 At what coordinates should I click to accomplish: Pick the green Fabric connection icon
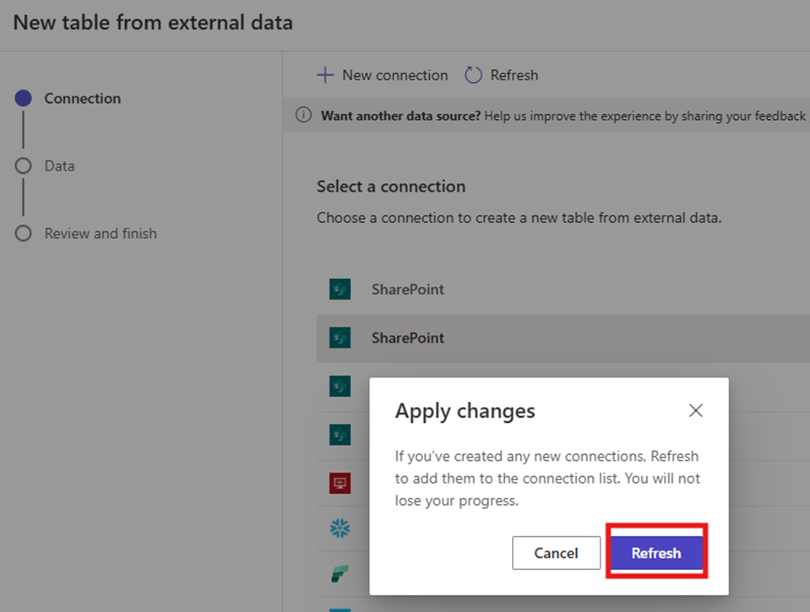click(340, 576)
